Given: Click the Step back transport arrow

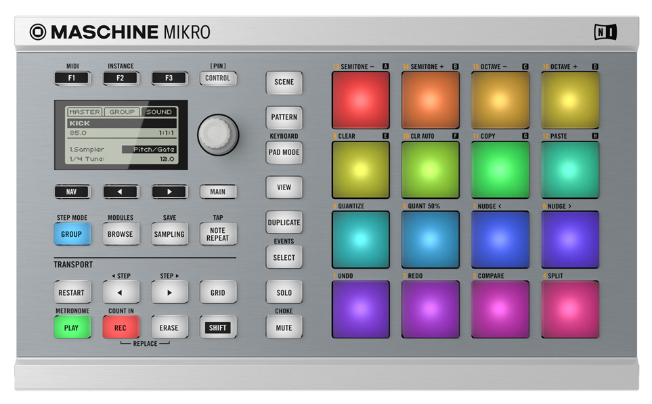Looking at the screenshot, I should (121, 292).
